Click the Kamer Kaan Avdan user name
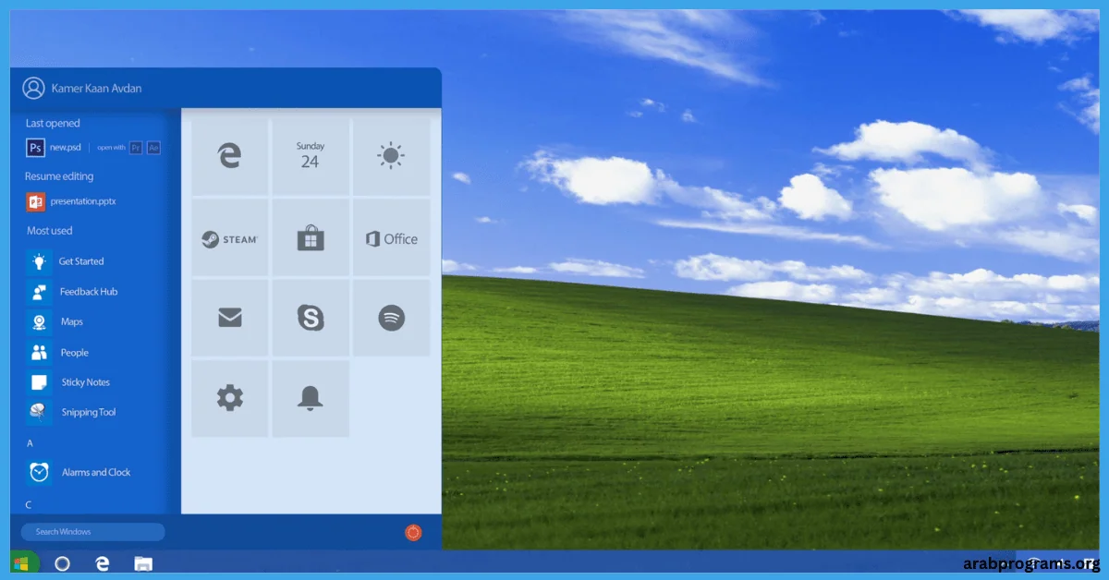 [97, 89]
